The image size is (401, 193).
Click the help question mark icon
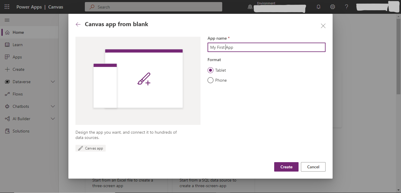pyautogui.click(x=346, y=7)
